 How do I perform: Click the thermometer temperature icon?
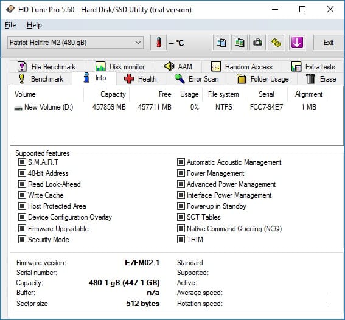(158, 43)
